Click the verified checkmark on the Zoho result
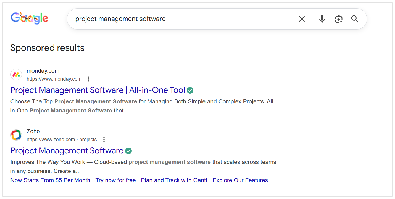The image size is (395, 199). pos(128,151)
